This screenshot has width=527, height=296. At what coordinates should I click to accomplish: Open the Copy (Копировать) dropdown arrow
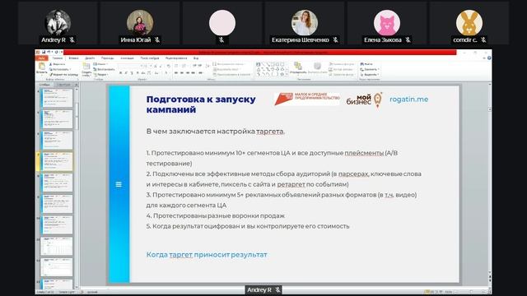tap(71, 69)
